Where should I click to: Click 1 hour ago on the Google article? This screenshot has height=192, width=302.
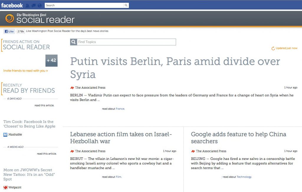pos(290,151)
